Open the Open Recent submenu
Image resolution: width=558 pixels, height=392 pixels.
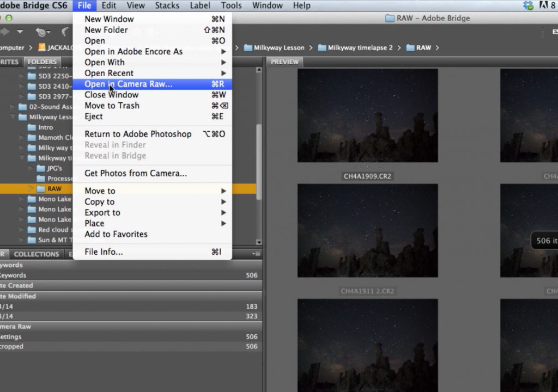[x=153, y=73]
